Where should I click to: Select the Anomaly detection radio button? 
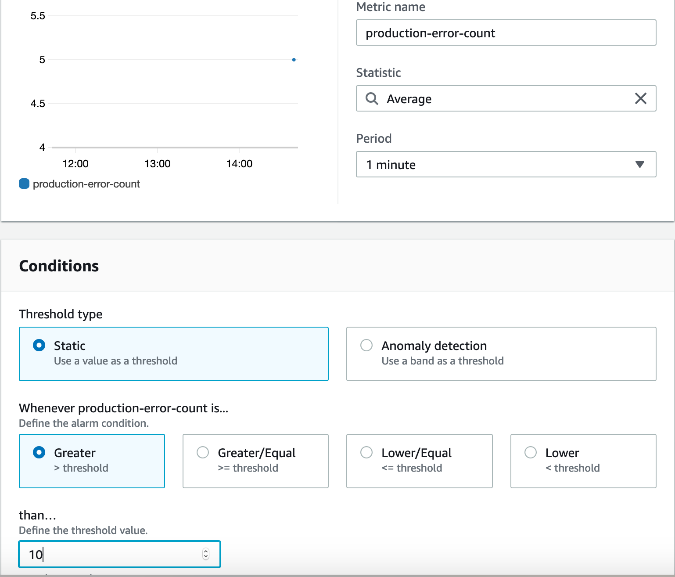(366, 345)
